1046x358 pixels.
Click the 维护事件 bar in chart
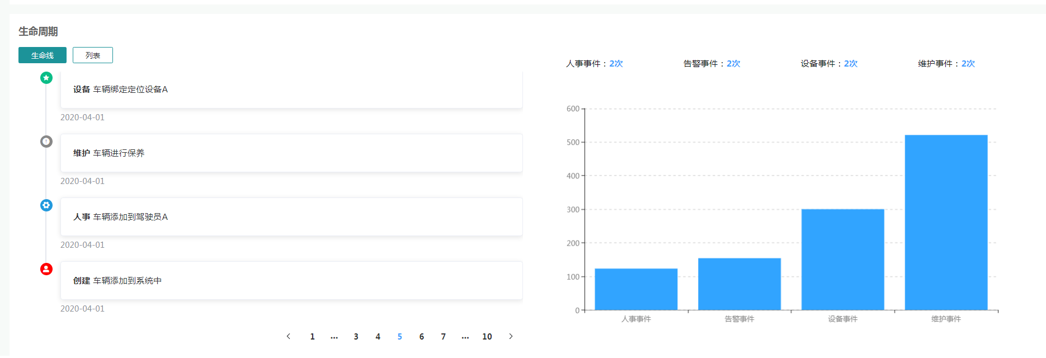946,223
